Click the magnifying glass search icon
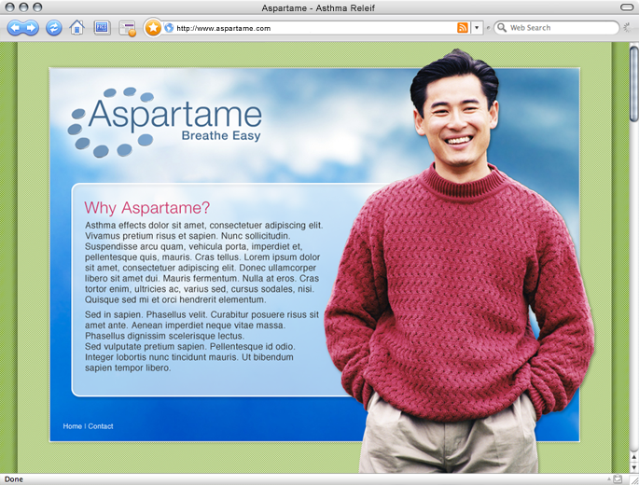Viewport: 639px width, 485px height. (502, 28)
